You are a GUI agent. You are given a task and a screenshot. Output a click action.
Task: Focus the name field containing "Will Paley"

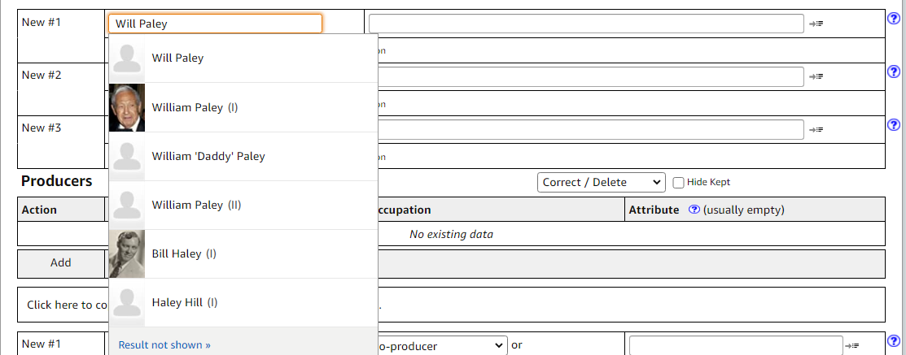pyautogui.click(x=215, y=24)
